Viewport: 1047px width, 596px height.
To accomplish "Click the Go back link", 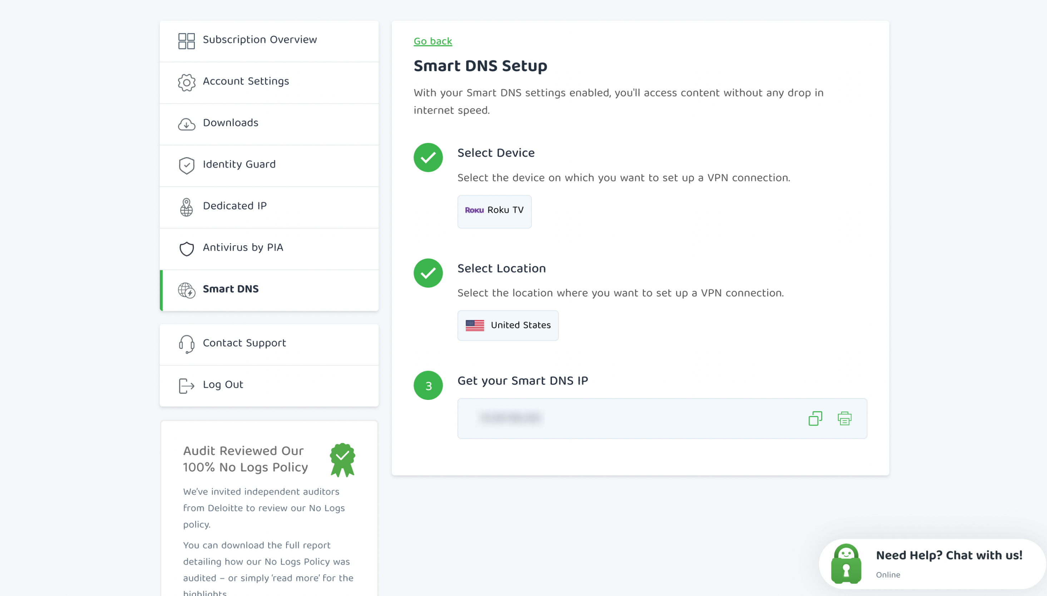I will coord(433,41).
